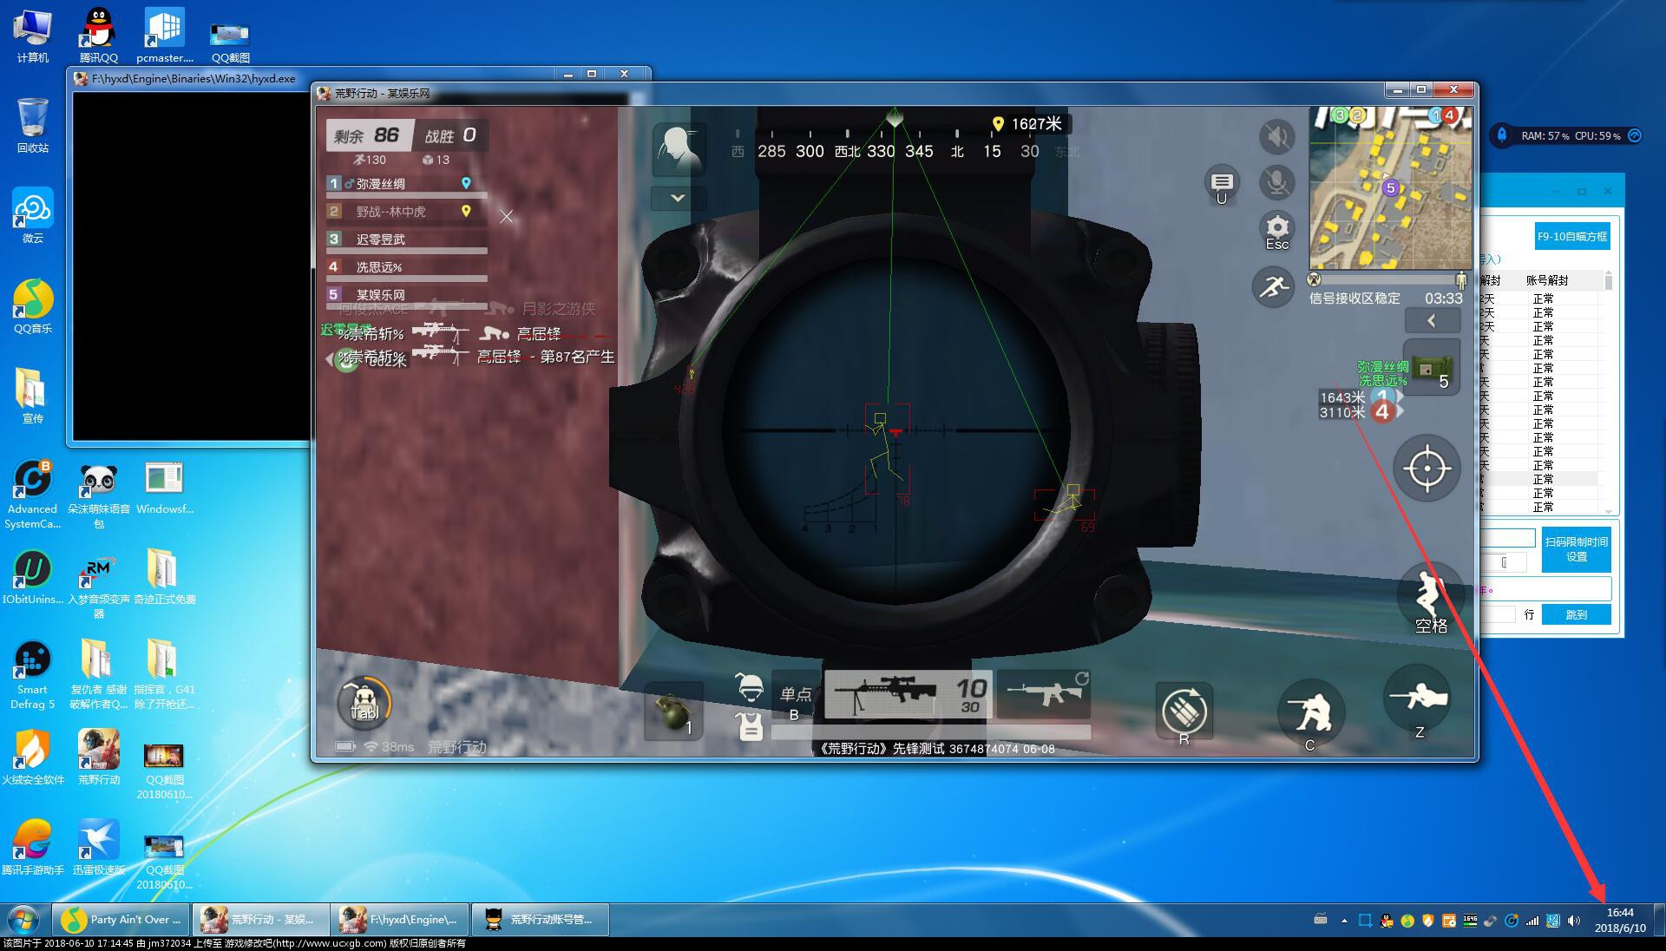Toggle the microphone icon
This screenshot has height=951, width=1666.
[1276, 183]
